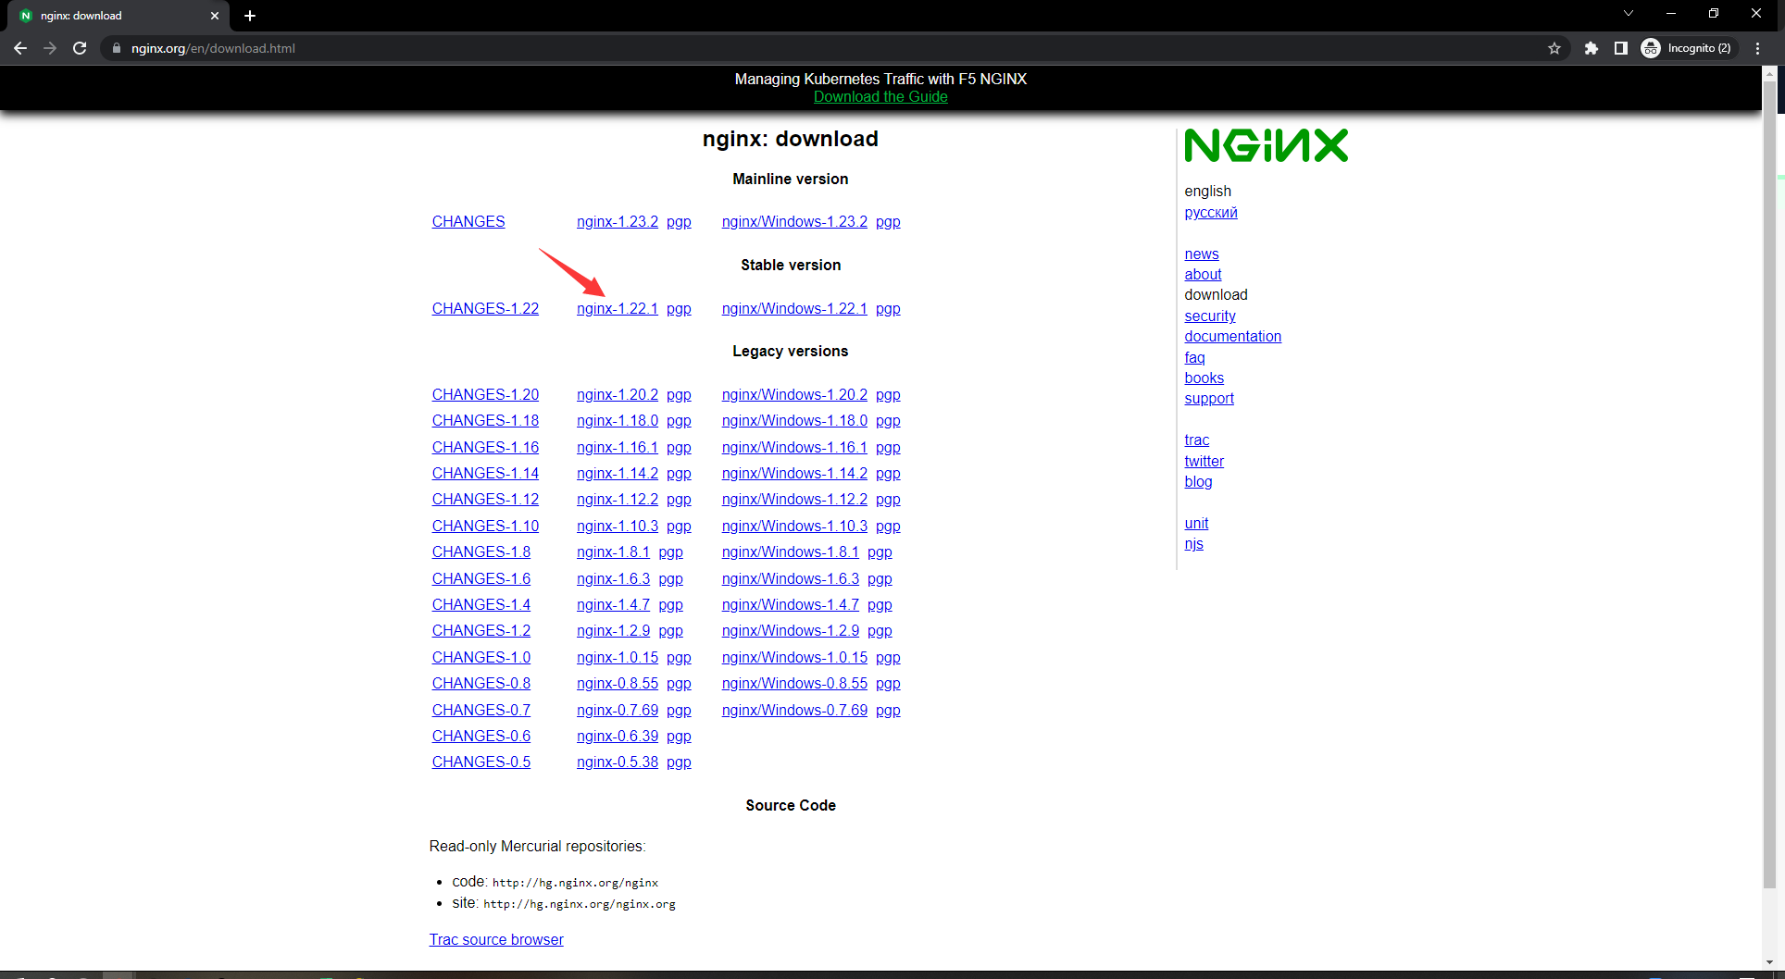Open CHANGES-1.8 link

[481, 551]
